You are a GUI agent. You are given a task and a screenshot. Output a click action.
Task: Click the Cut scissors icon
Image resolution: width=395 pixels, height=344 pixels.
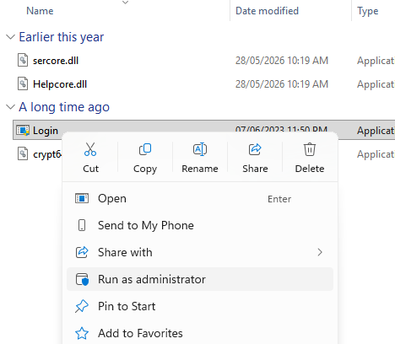(90, 149)
